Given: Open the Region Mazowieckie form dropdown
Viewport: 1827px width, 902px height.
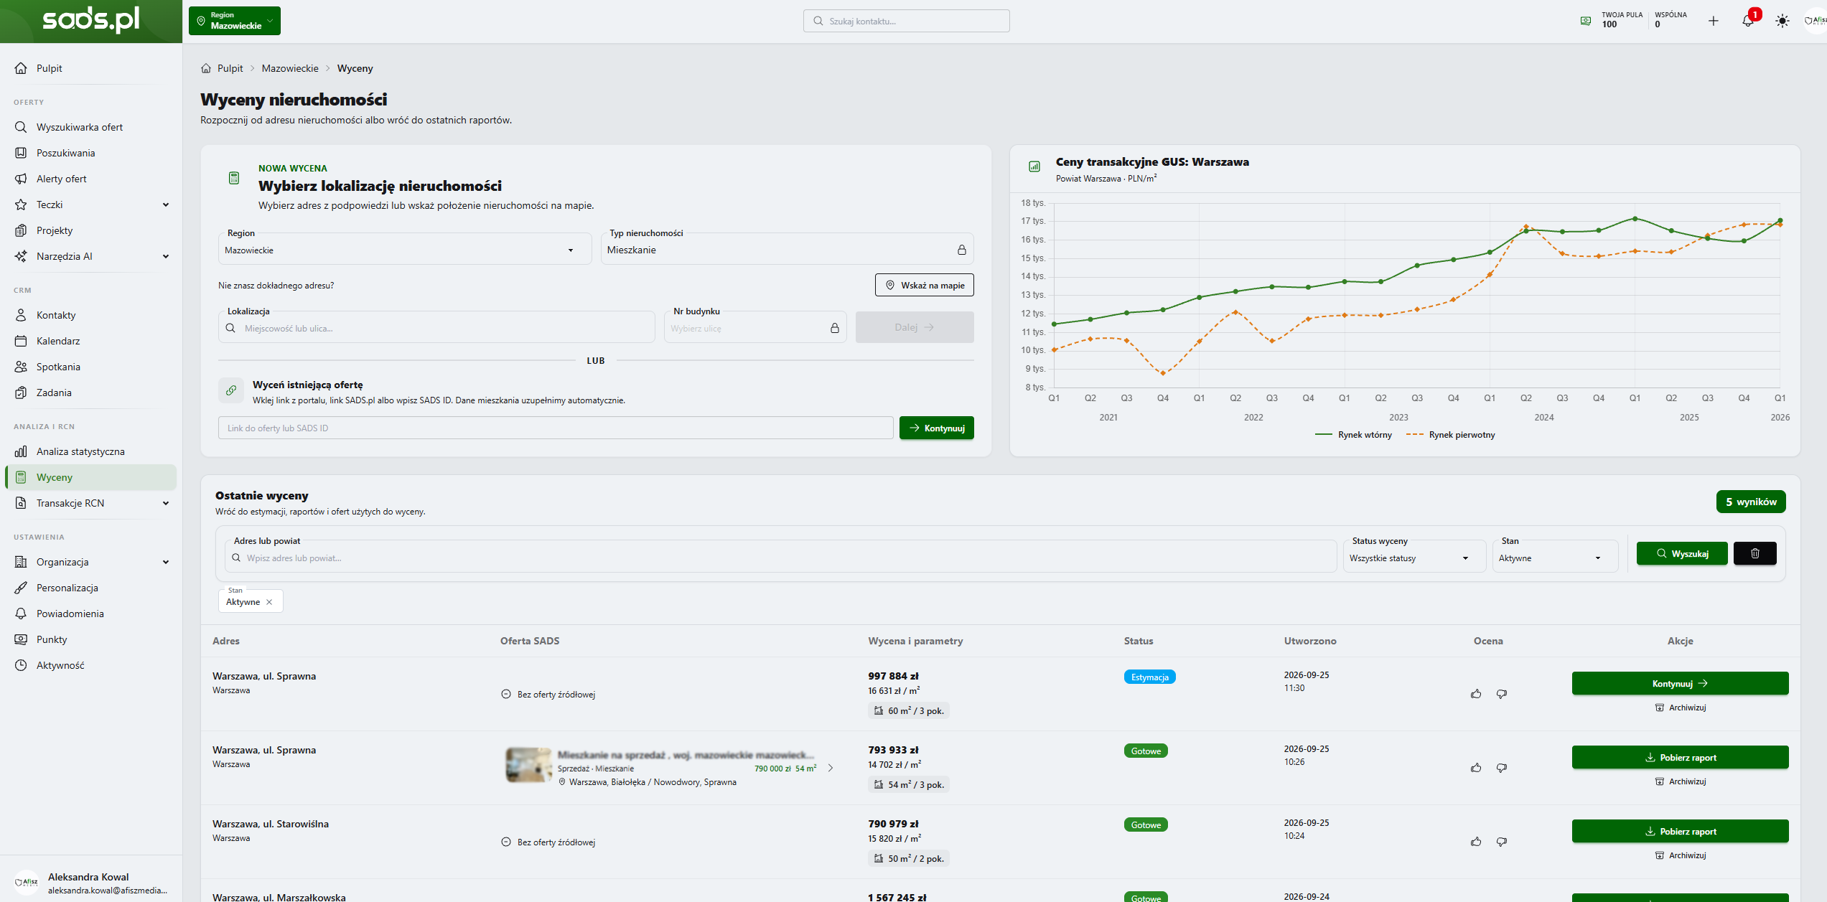Looking at the screenshot, I should point(404,250).
